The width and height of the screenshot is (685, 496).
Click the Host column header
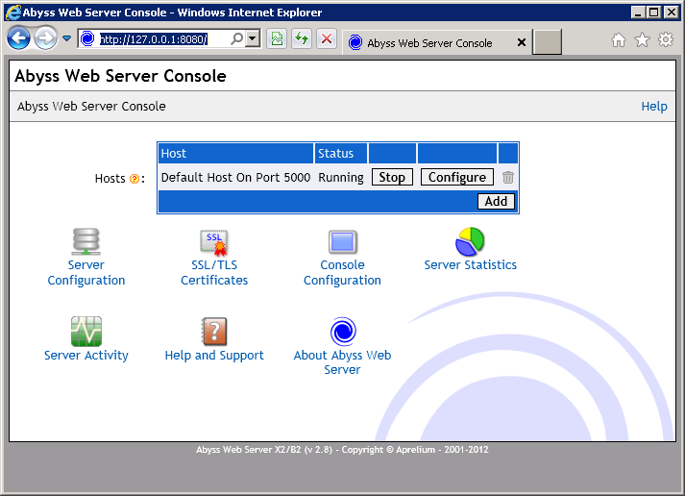[x=235, y=154]
